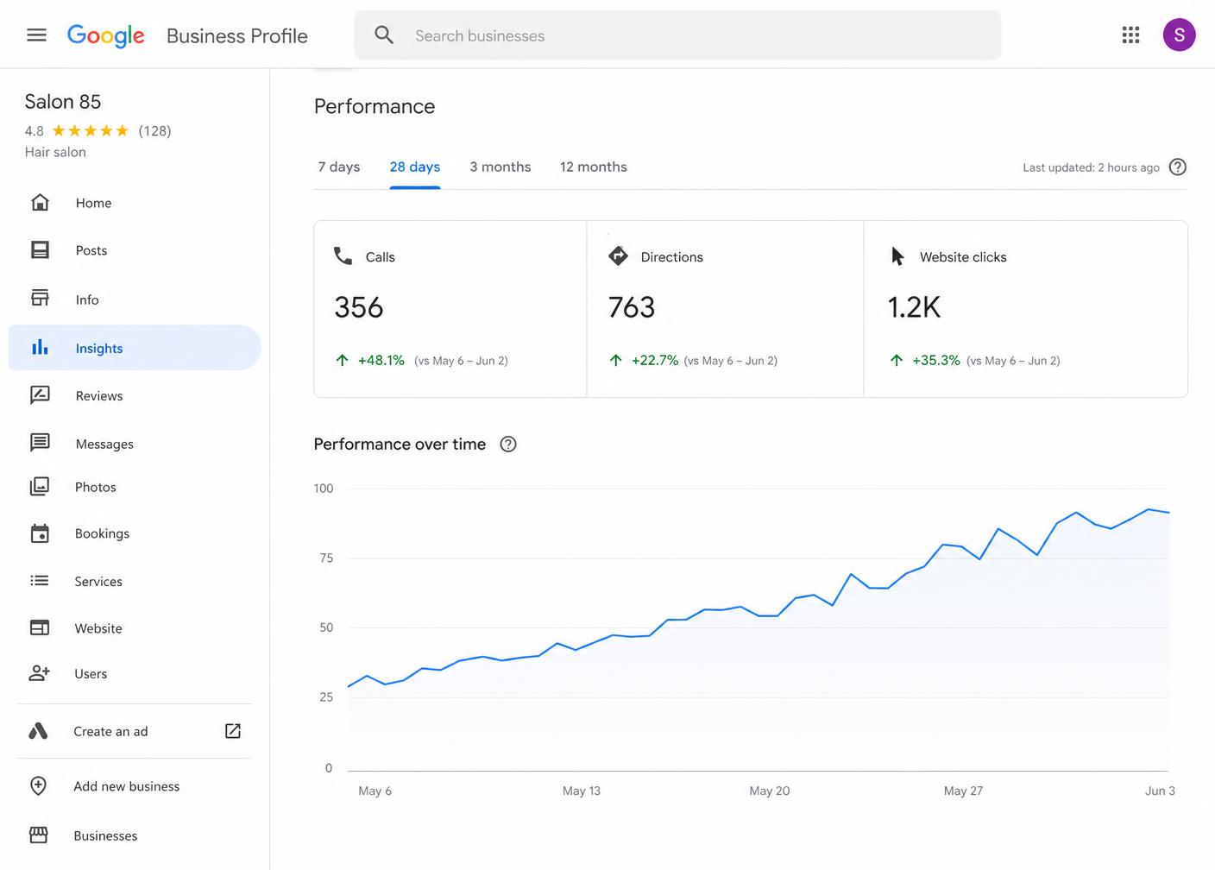Click the Business Profile title
Screen dimensions: 1215x870
coord(237,35)
